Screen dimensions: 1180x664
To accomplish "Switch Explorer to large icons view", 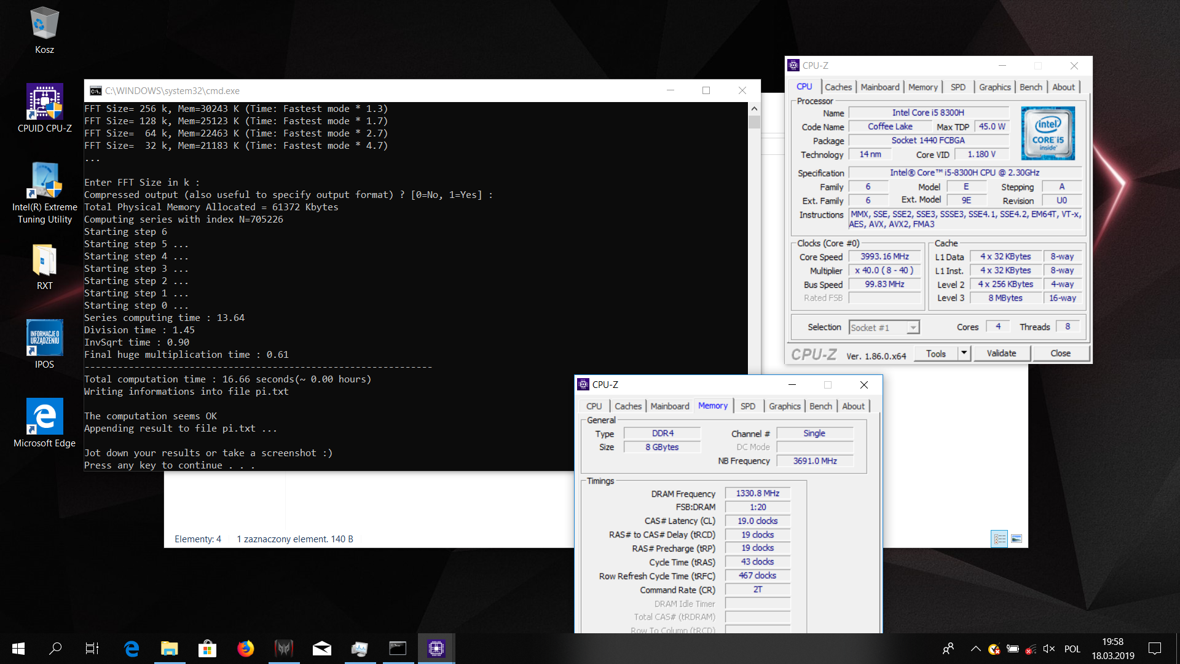I will pos(1017,539).
